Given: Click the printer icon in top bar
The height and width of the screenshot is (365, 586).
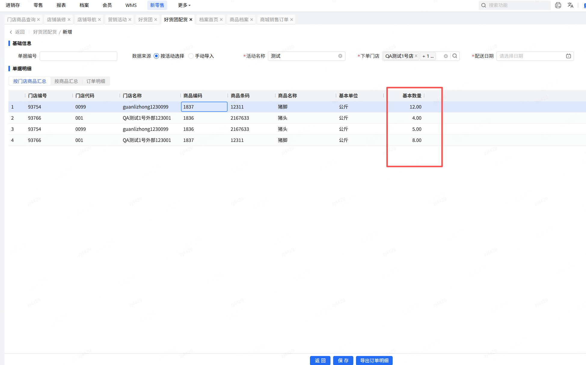Looking at the screenshot, I should [x=558, y=5].
